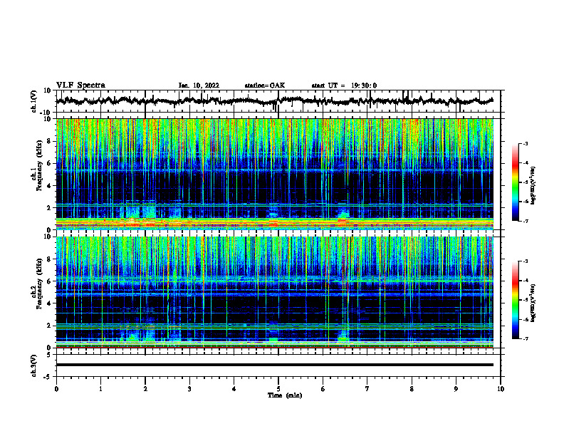Click the "Time (min)" axis title
Screen dimensions: 564x436
(285, 395)
